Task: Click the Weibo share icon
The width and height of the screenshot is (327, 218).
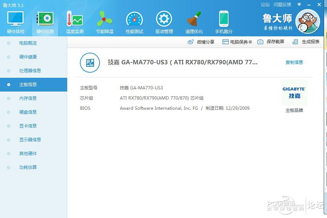Action: (x=191, y=42)
